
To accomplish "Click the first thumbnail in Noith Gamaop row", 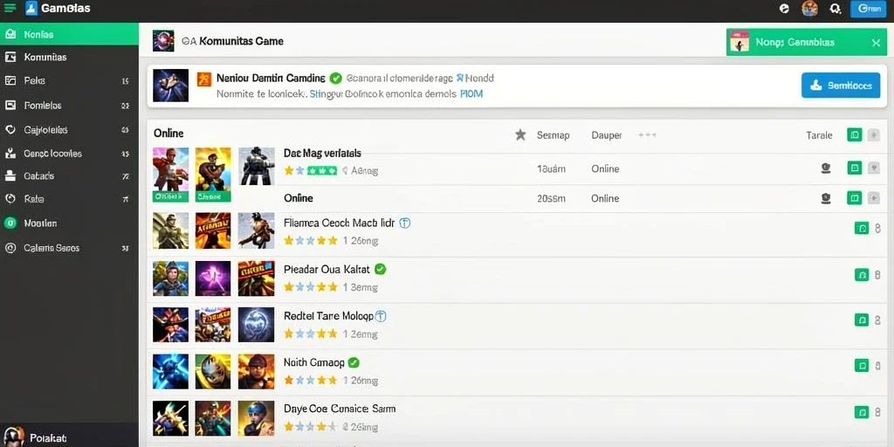I will tap(170, 371).
